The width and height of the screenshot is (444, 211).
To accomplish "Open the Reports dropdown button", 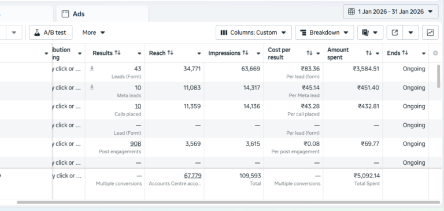I will [370, 32].
